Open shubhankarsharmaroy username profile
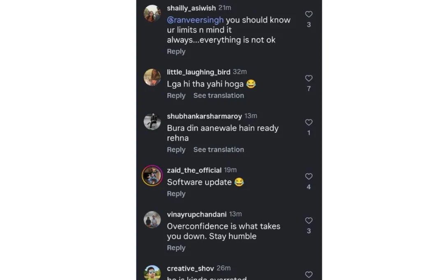 [x=204, y=116]
